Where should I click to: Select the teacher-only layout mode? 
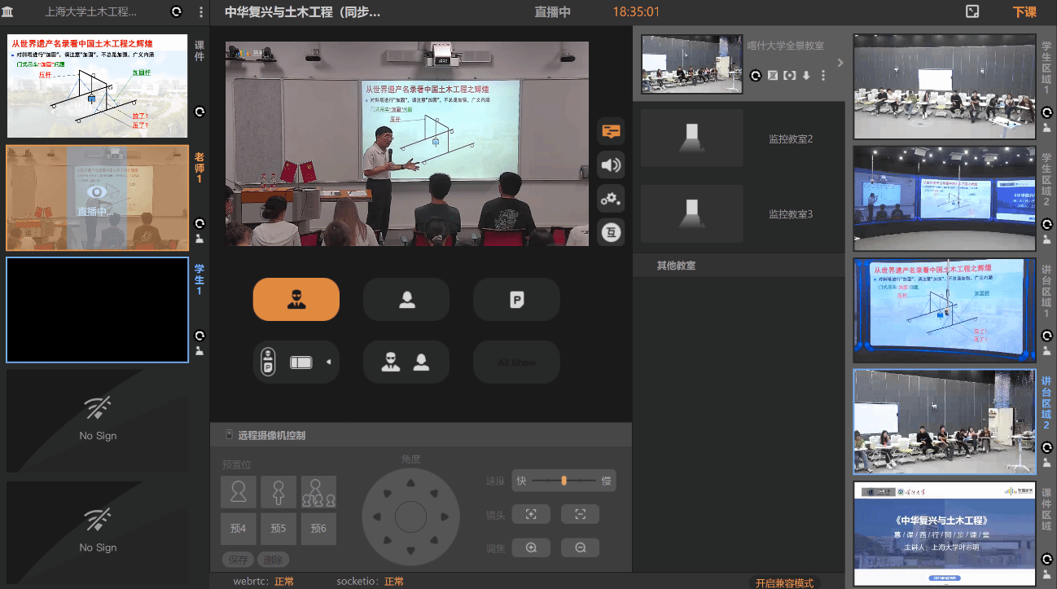tap(296, 300)
